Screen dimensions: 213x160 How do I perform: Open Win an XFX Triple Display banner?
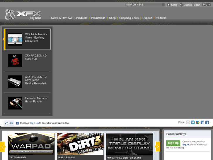pyautogui.click(x=129, y=144)
